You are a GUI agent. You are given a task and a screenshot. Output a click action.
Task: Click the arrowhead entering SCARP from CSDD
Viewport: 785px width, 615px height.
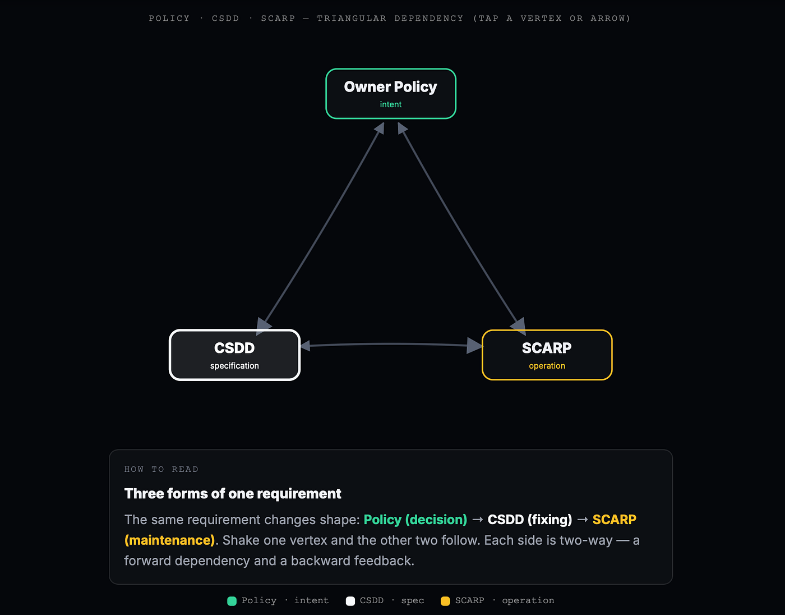474,346
